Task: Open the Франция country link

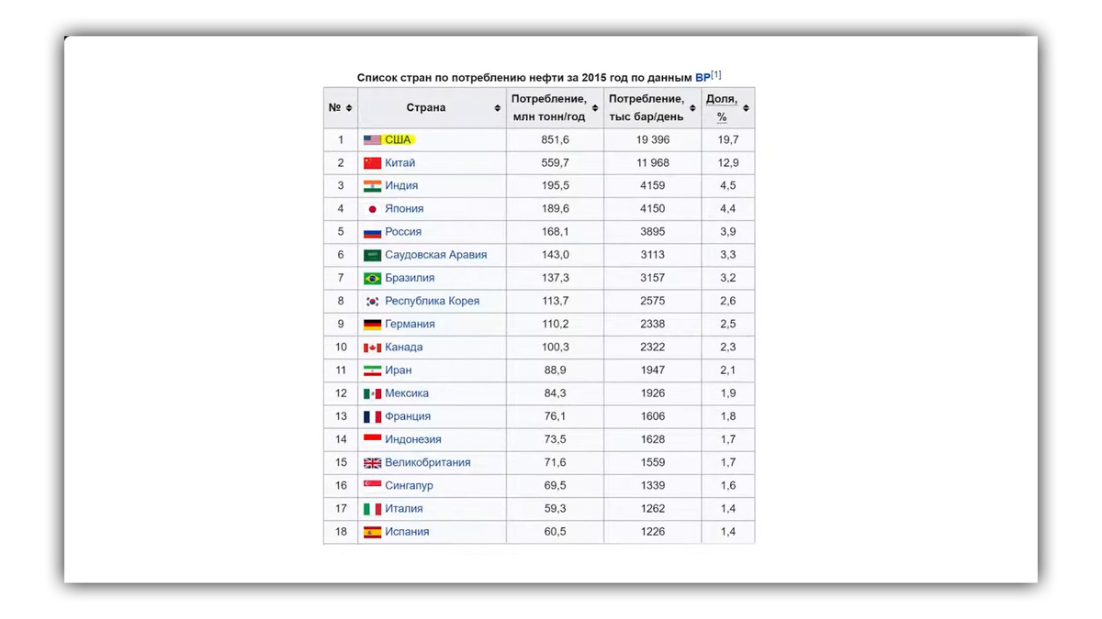Action: [408, 416]
